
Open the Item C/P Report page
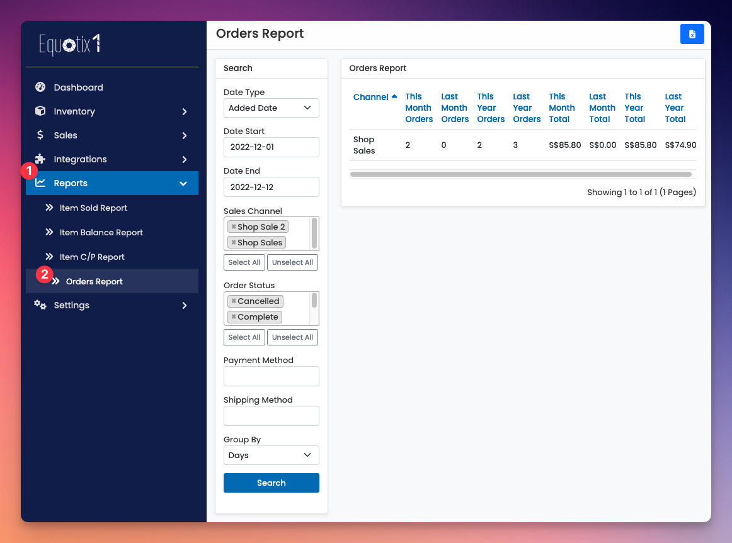pyautogui.click(x=92, y=257)
